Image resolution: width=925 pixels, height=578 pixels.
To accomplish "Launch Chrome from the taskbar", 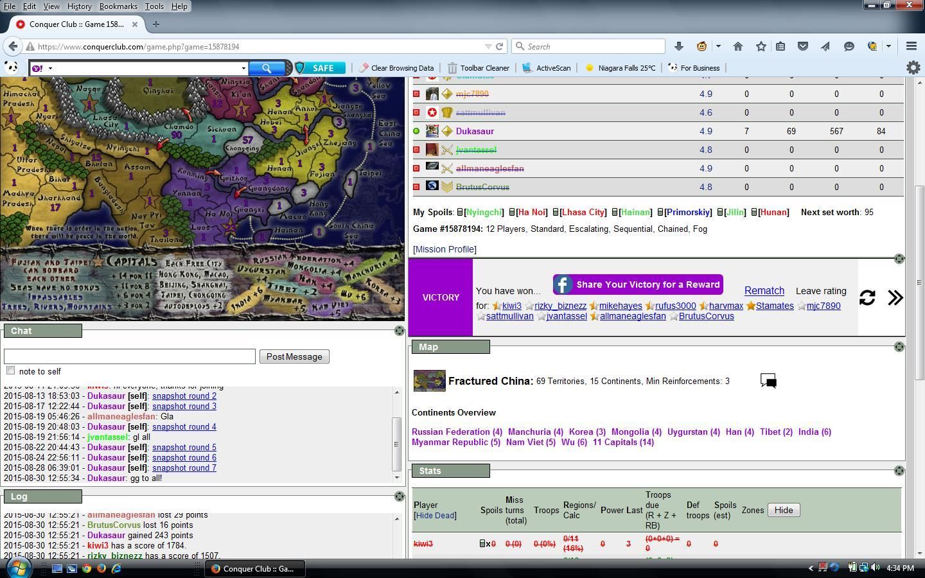I will (87, 568).
